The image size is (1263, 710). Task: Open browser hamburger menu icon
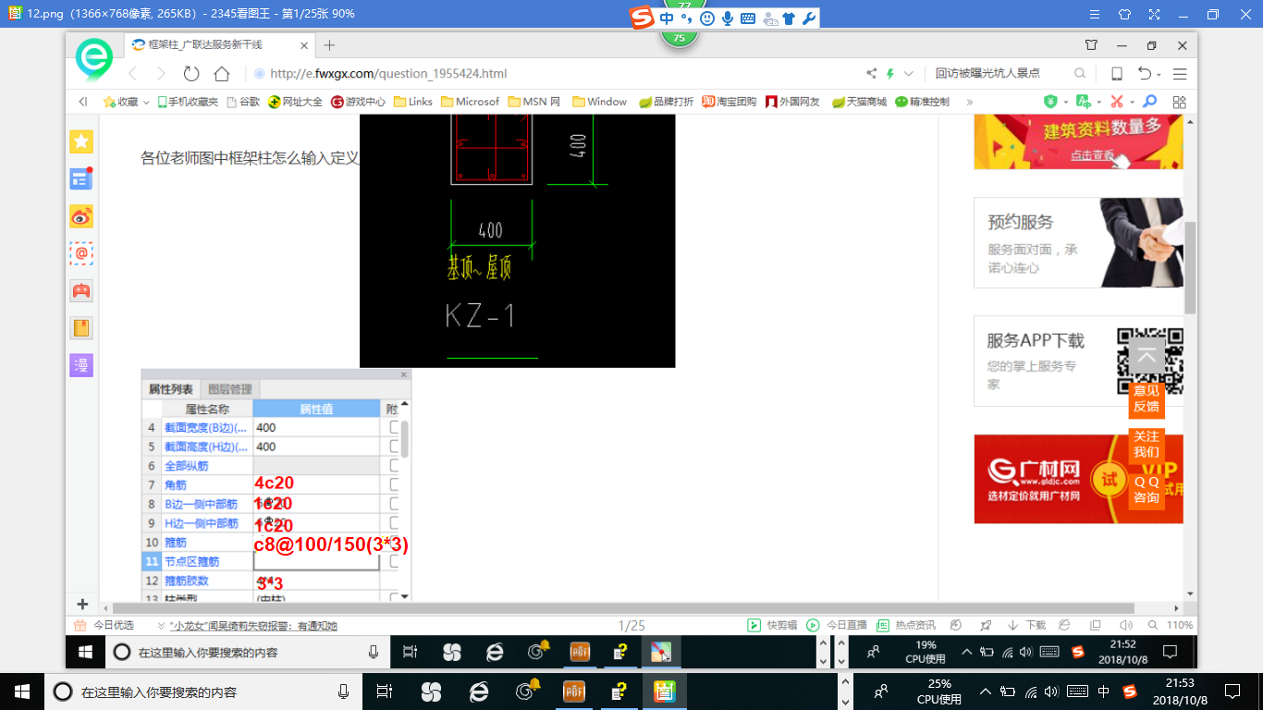[x=1180, y=73]
